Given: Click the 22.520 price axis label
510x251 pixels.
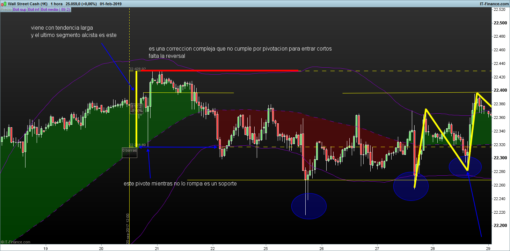Looking at the screenshot, I should click(500, 9).
